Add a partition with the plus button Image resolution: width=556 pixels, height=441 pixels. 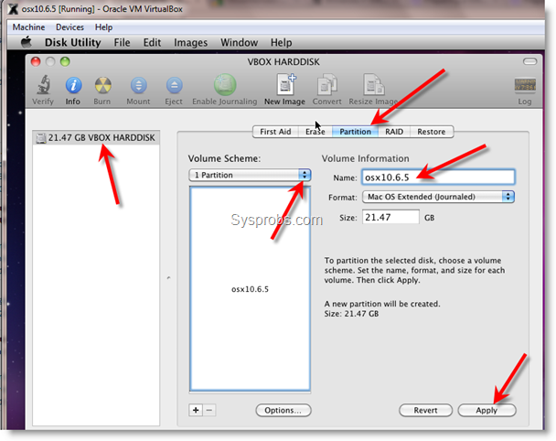click(196, 410)
